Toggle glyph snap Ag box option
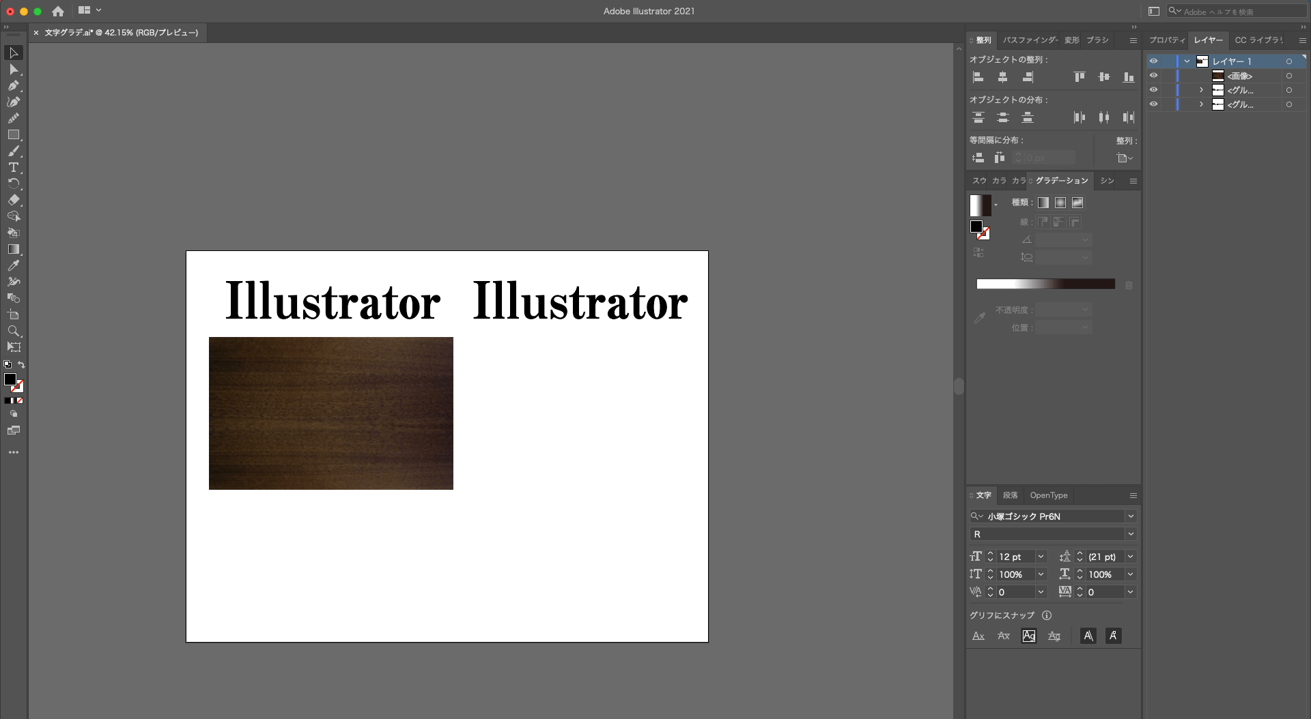Image resolution: width=1311 pixels, height=719 pixels. pos(1029,636)
